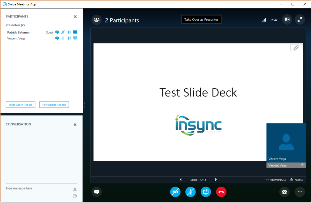Open the conversation chat bubble button
The height and width of the screenshot is (203, 312).
[x=97, y=192]
